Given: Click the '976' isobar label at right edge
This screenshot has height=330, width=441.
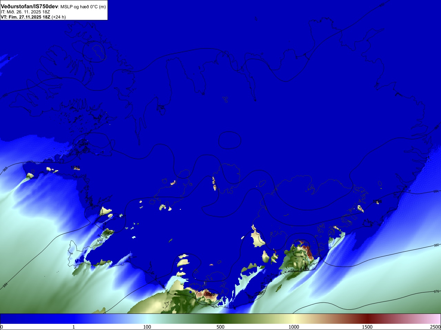Looking at the screenshot, I should point(437,291).
